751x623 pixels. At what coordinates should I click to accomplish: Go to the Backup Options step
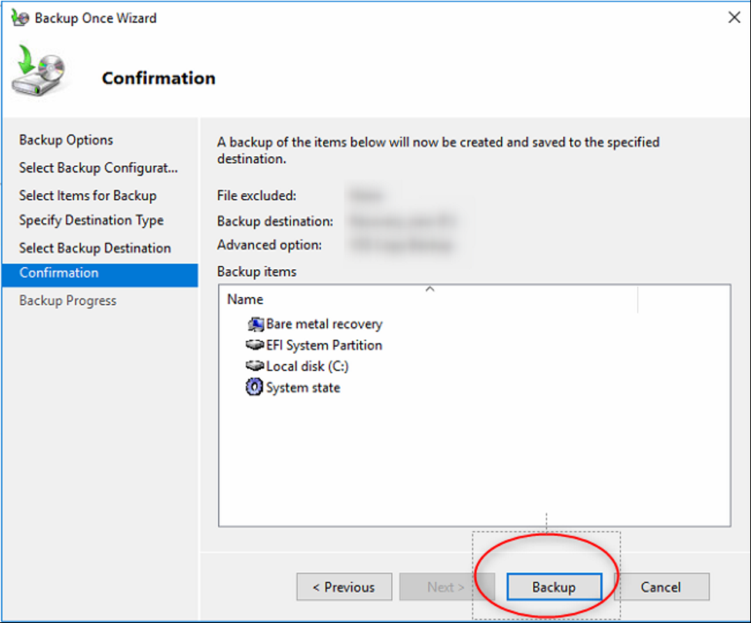[66, 140]
